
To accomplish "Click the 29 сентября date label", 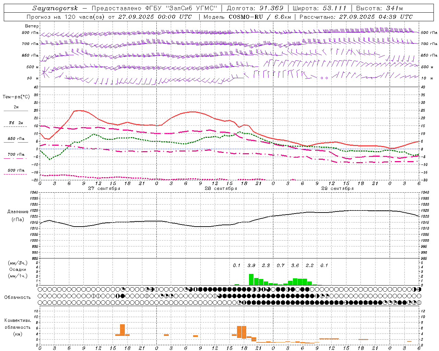I will pos(337,189).
